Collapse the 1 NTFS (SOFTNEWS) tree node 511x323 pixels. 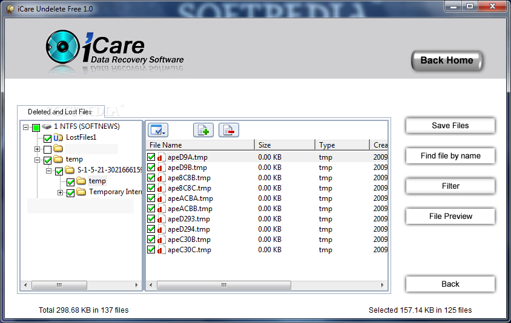(26, 127)
